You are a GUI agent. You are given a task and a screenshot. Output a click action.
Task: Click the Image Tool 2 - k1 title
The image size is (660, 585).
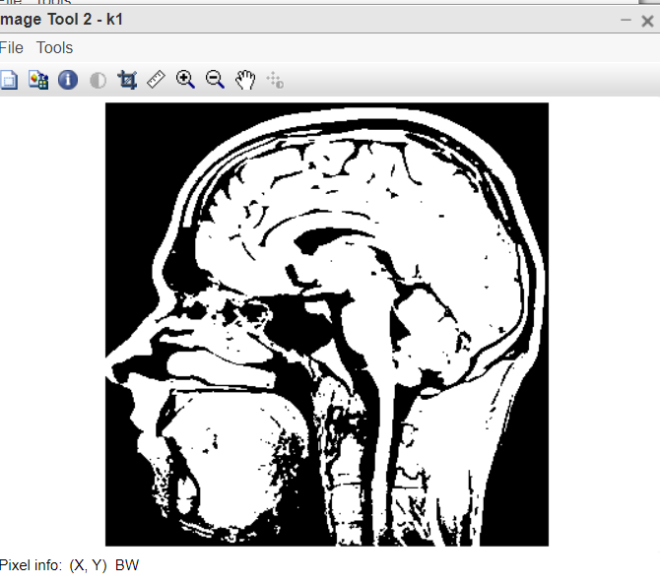point(61,20)
